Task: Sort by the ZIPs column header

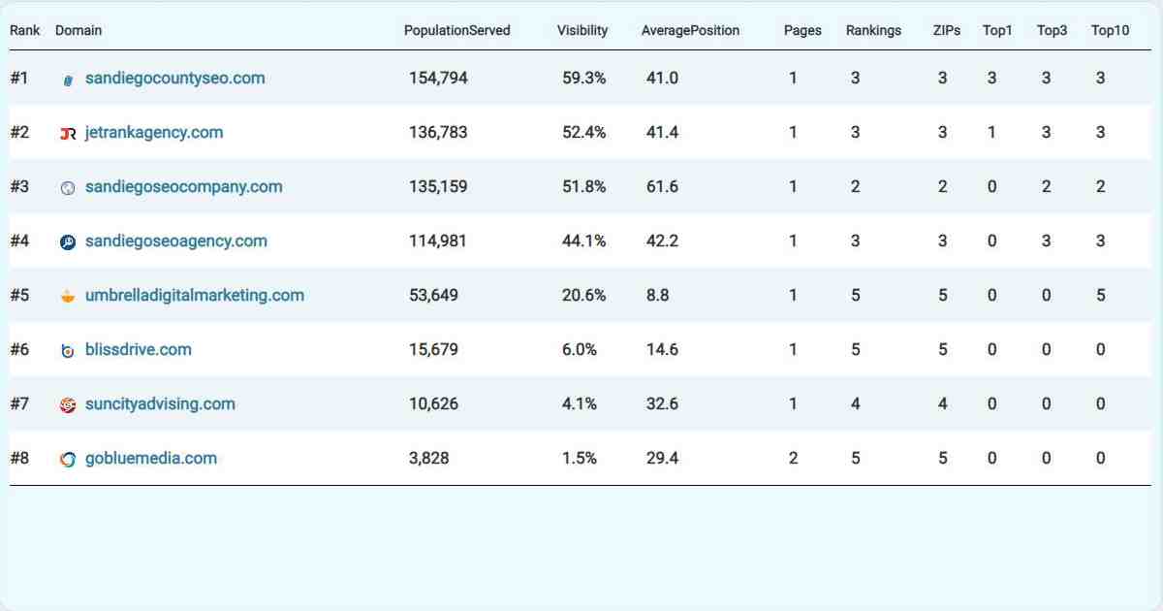Action: pos(946,30)
